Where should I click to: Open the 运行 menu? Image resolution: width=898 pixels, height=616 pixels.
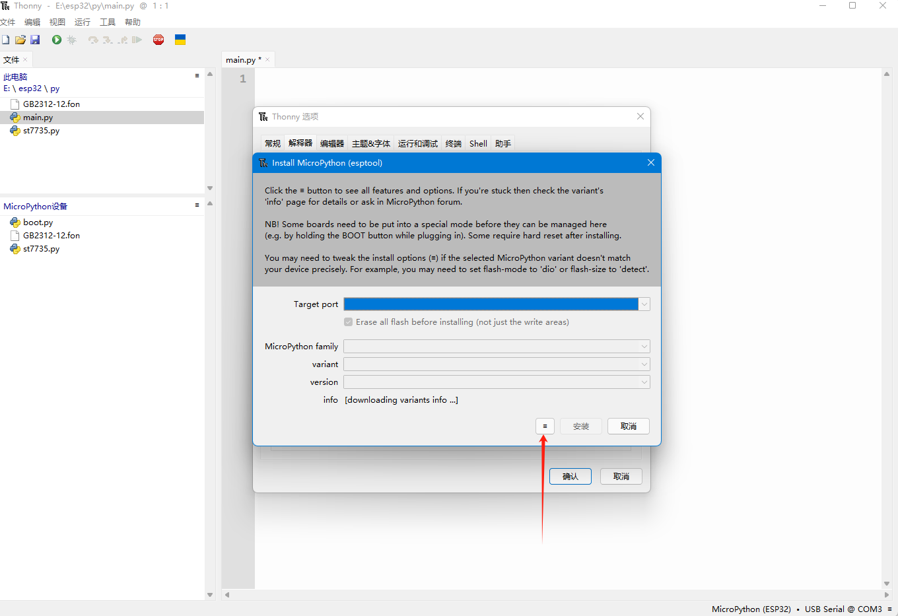coord(83,22)
